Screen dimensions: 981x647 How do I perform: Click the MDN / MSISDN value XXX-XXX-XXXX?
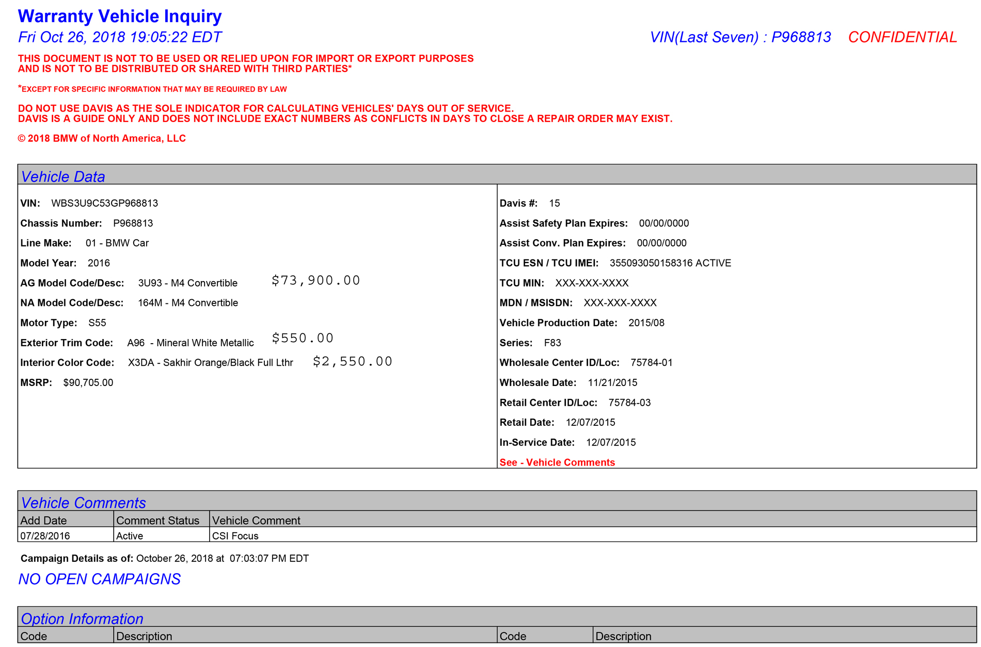coord(620,303)
